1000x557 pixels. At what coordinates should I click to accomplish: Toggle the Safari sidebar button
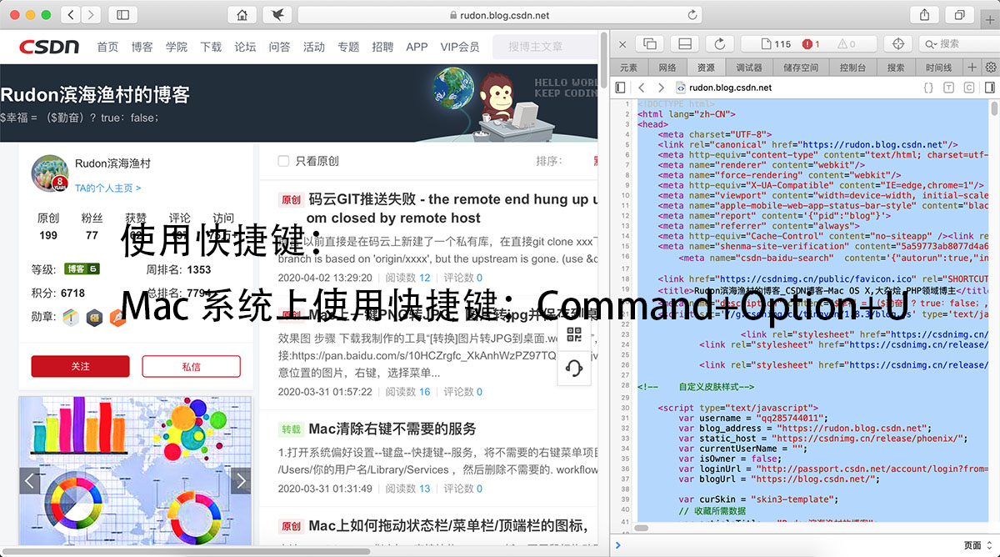click(122, 15)
